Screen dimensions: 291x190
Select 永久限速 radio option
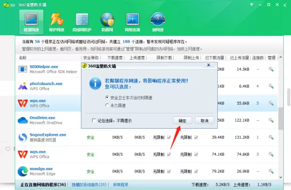coord(107,105)
